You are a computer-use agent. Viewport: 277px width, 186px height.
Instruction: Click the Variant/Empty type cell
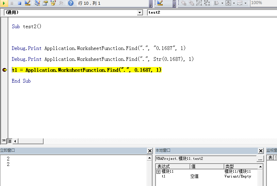click(238, 176)
